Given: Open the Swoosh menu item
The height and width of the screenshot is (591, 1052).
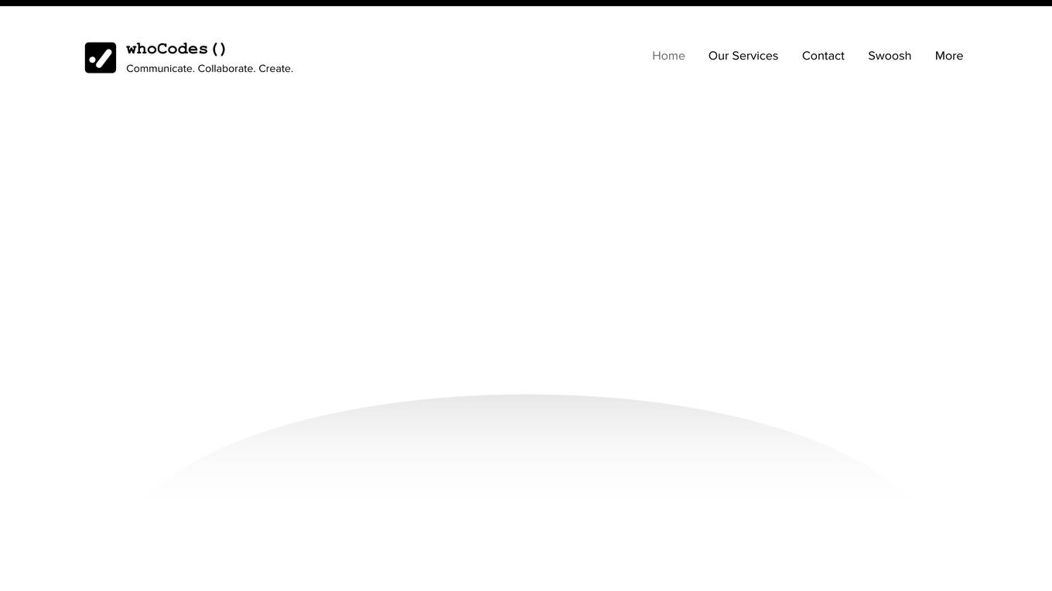Looking at the screenshot, I should pyautogui.click(x=890, y=56).
